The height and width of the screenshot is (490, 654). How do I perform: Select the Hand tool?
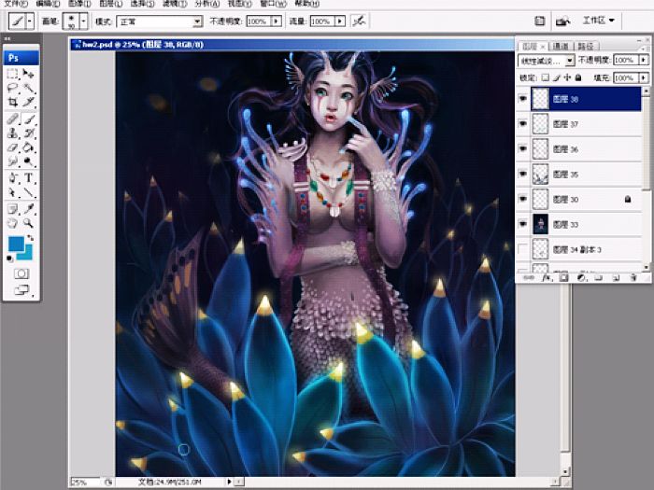click(12, 223)
